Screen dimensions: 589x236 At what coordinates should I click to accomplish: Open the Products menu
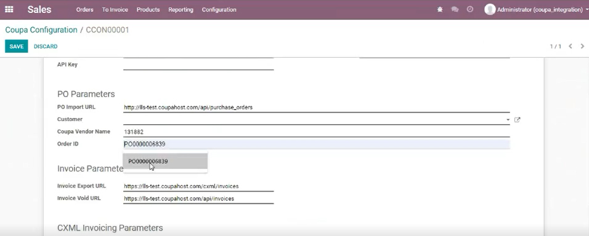[x=148, y=10]
